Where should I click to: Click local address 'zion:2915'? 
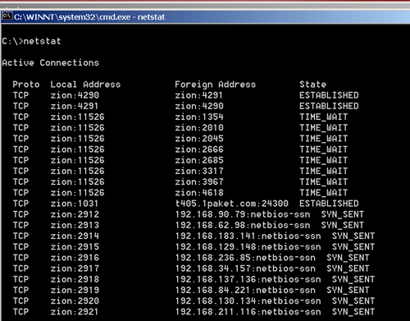point(75,246)
